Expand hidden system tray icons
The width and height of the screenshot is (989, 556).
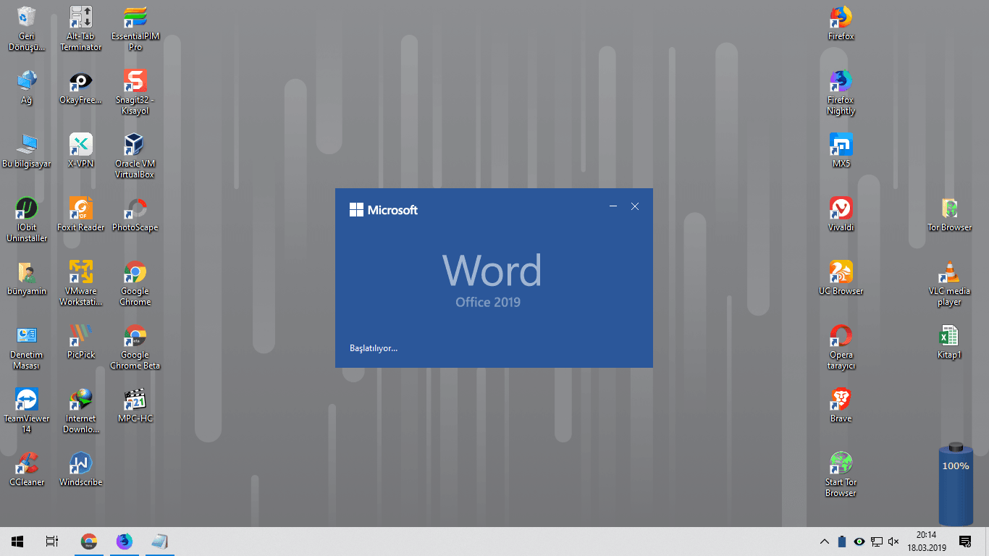824,542
